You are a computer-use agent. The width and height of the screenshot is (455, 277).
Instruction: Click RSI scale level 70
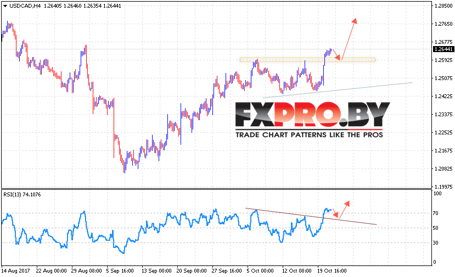point(436,213)
